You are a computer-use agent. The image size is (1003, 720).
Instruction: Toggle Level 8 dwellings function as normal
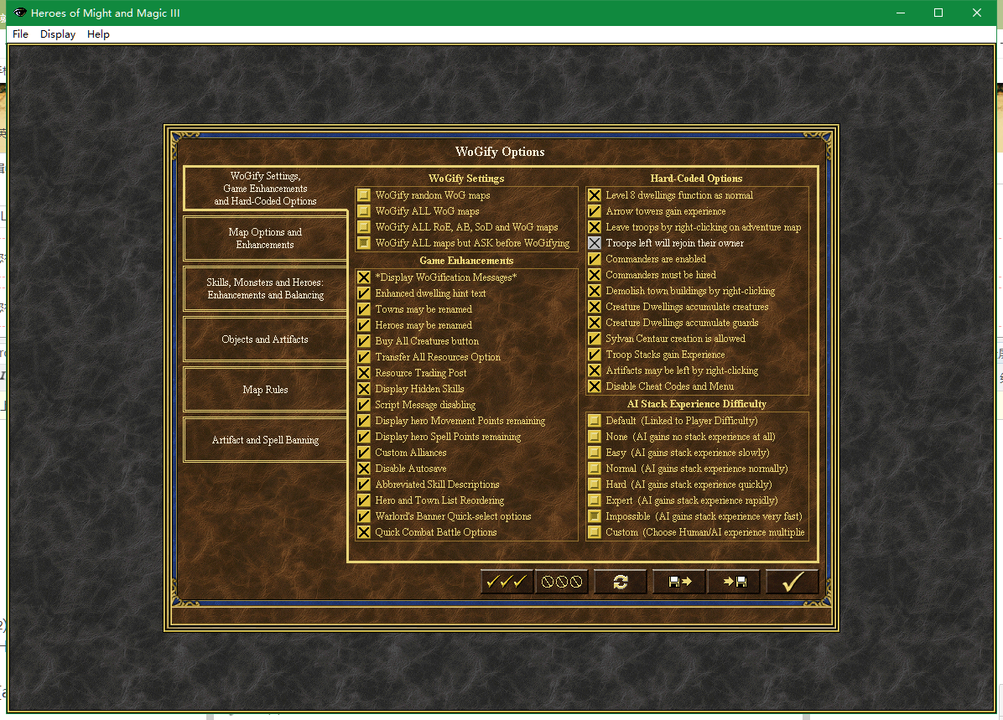tap(595, 195)
